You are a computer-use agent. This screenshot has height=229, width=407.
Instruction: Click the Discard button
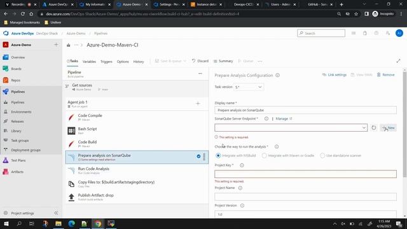click(200, 61)
